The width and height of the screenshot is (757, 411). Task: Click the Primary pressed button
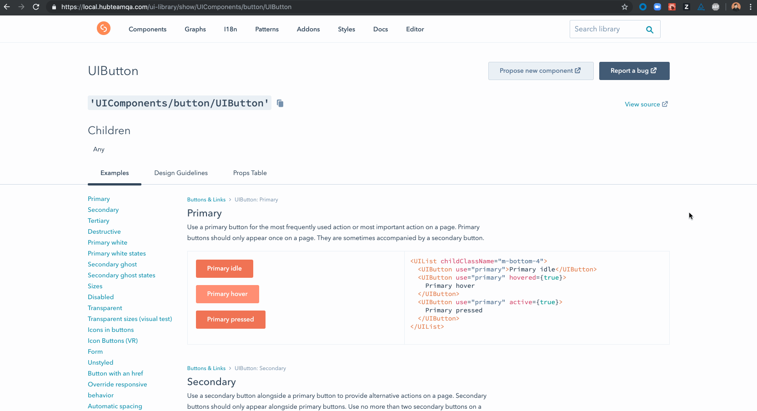coord(231,320)
